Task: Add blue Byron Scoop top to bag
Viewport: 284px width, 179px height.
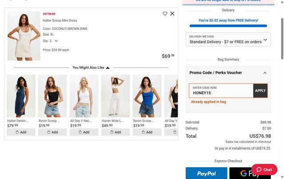Action: point(147,132)
